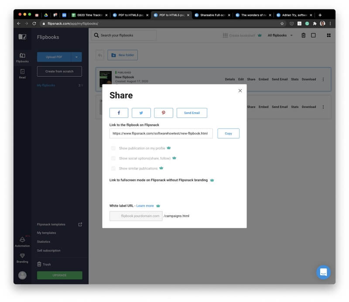This screenshot has height=302, width=349.
Task: Click the Upload PDF button
Action: pos(54,57)
